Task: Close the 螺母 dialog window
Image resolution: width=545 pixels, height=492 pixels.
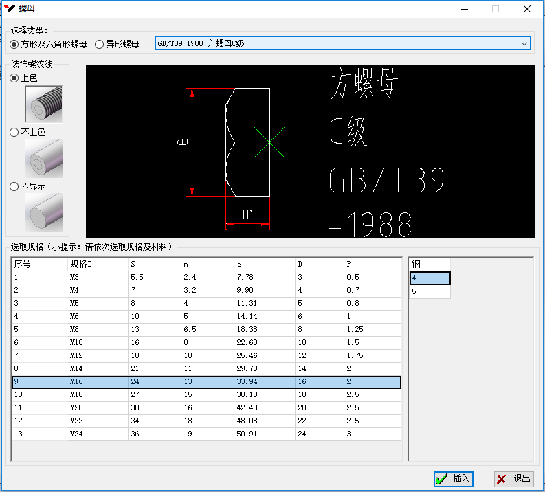Action: (526, 10)
